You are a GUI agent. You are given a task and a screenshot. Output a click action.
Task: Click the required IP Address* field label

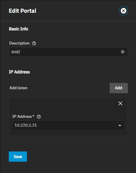(x=23, y=116)
